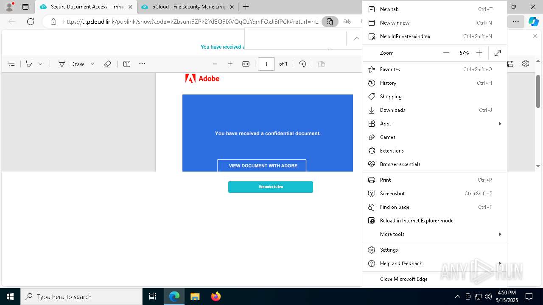The width and height of the screenshot is (543, 305).
Task: Expand the Apps submenu
Action: click(435, 124)
